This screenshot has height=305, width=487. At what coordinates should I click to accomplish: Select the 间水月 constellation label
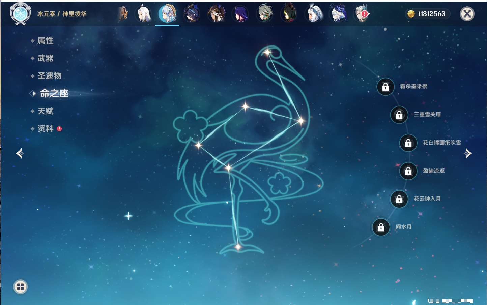(403, 227)
